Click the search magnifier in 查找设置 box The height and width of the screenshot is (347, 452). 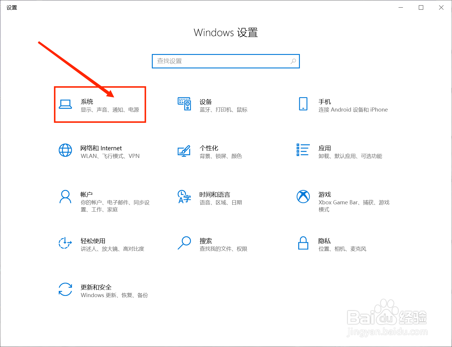pos(293,61)
